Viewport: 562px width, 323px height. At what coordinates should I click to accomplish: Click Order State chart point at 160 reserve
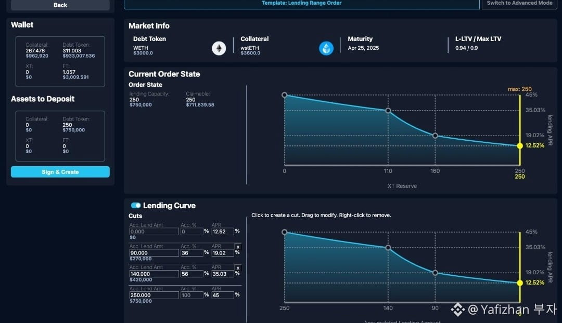(x=435, y=136)
